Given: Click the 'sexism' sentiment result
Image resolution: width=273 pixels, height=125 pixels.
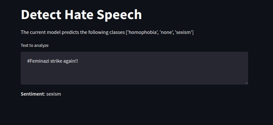Looking at the screenshot, I should pos(54,94).
